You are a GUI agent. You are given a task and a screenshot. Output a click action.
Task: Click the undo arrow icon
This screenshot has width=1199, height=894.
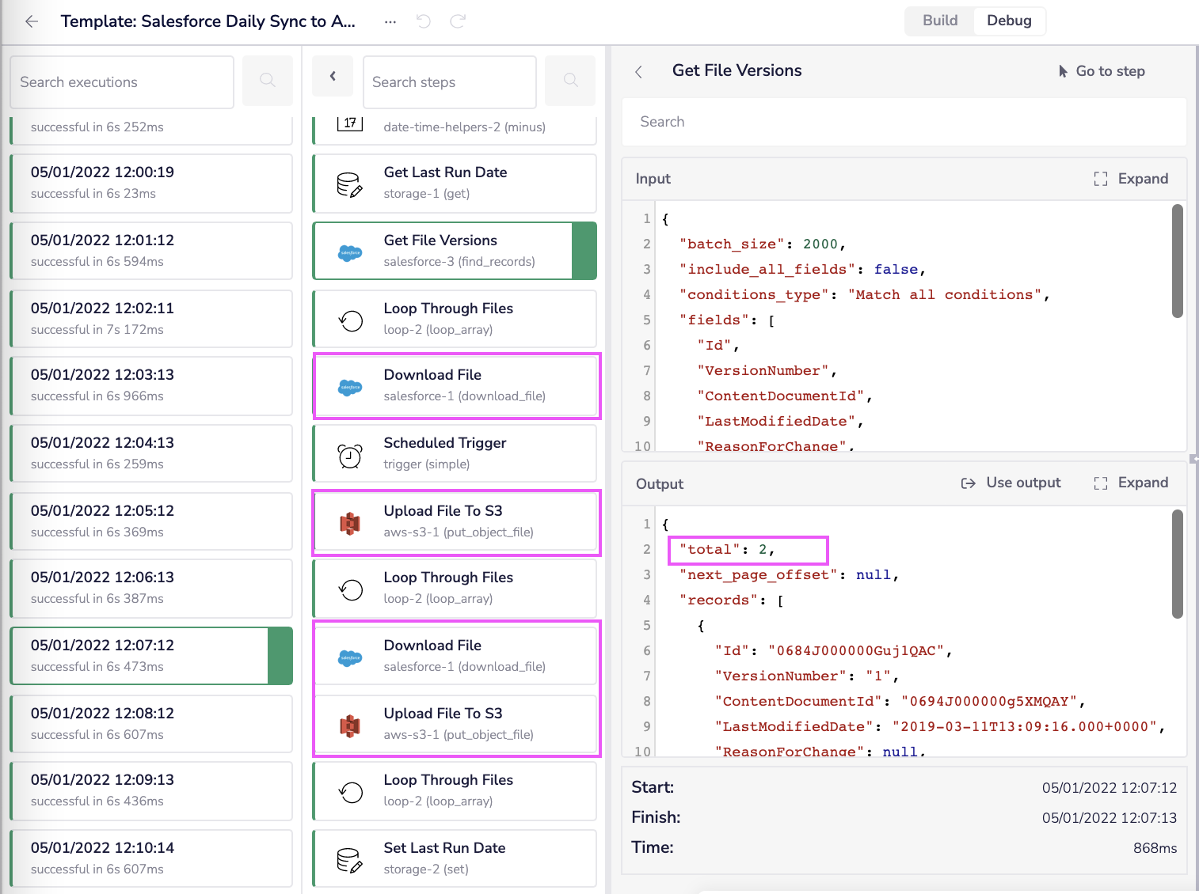click(424, 21)
